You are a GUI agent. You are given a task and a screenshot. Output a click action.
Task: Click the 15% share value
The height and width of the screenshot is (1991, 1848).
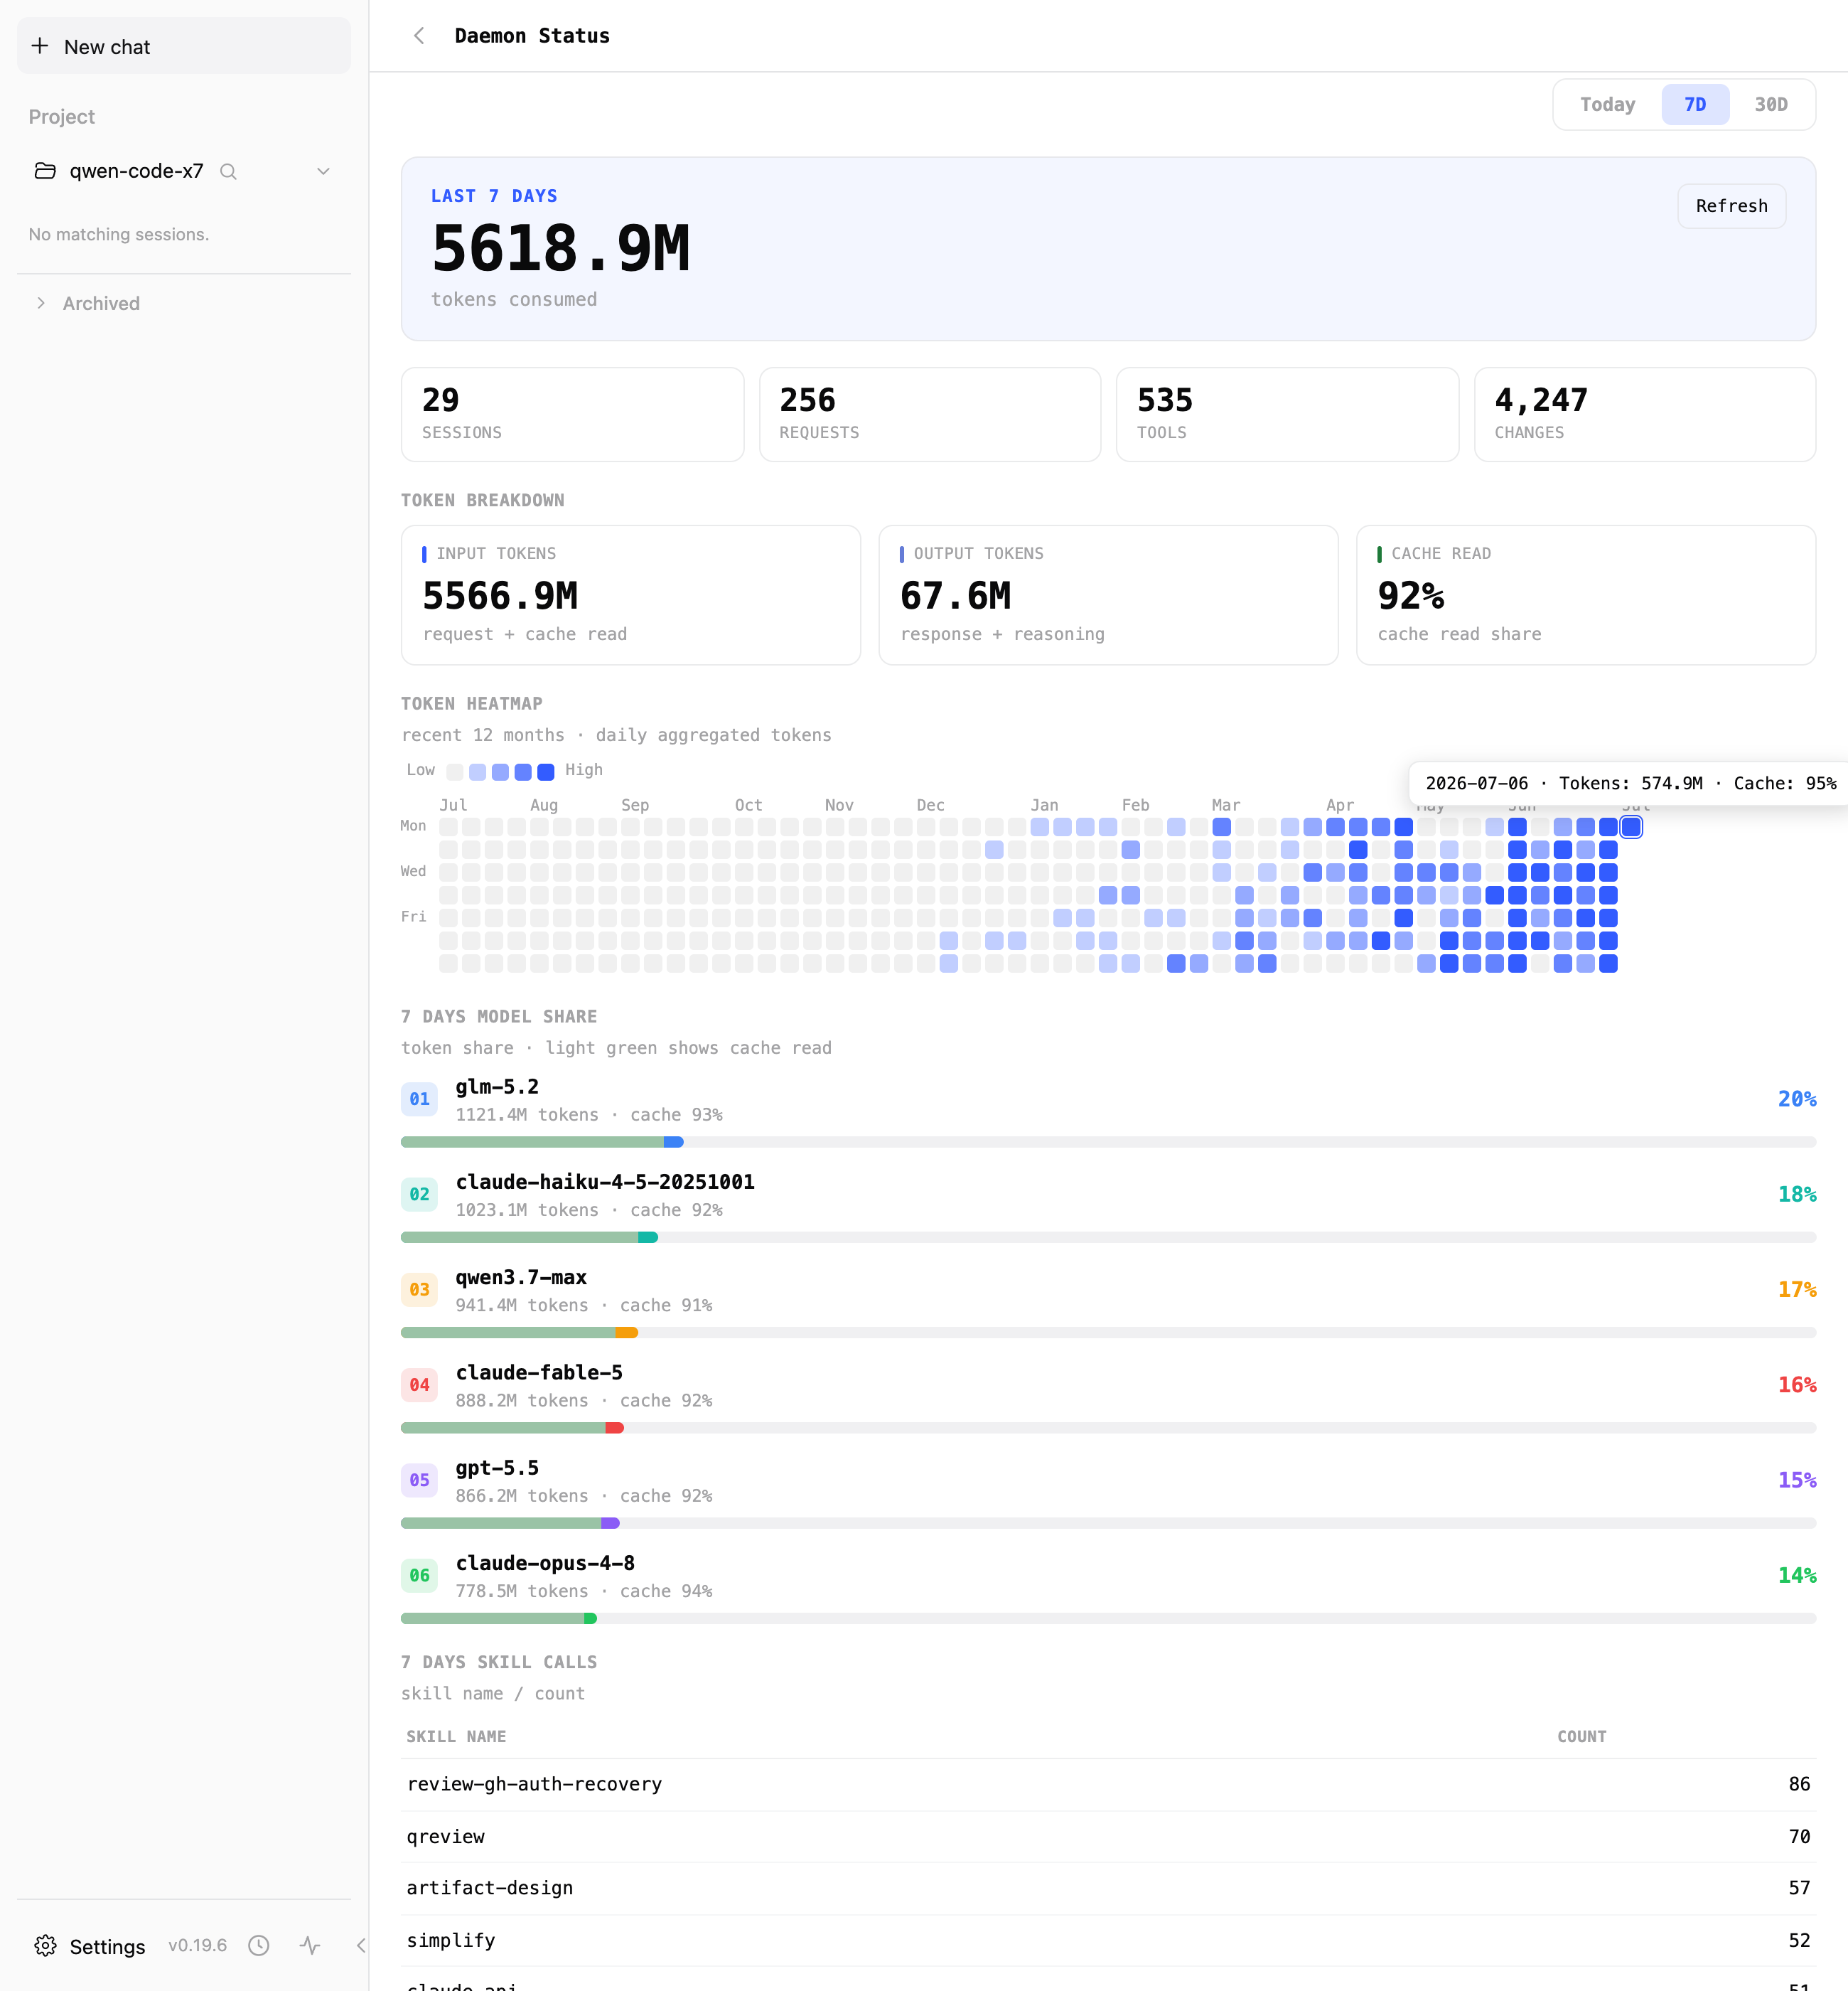1797,1480
